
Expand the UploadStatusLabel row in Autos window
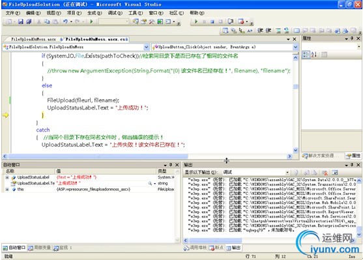click(x=7, y=177)
